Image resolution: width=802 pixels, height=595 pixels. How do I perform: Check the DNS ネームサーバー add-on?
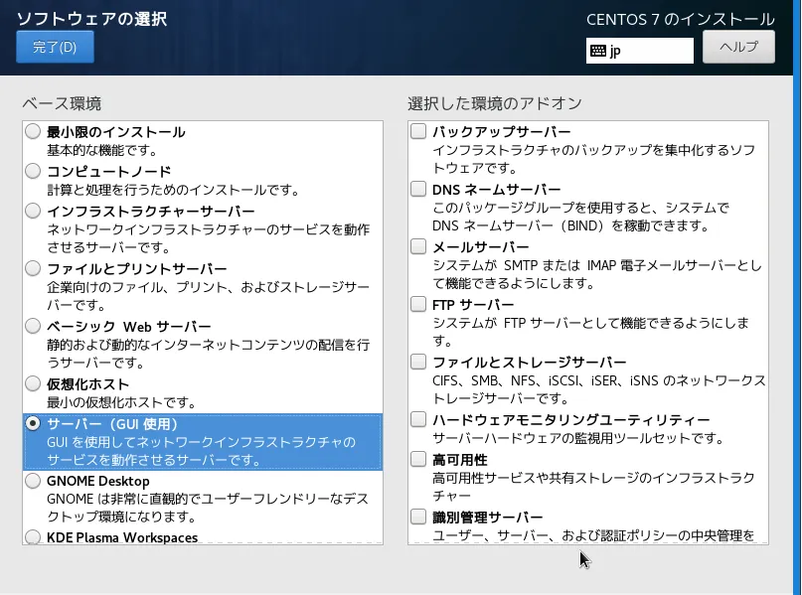[x=418, y=189]
